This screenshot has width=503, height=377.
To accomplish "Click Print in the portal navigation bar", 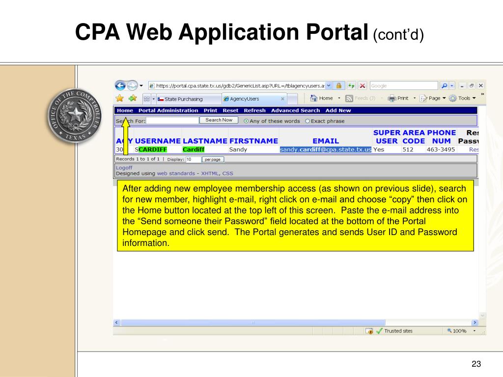I will 210,110.
